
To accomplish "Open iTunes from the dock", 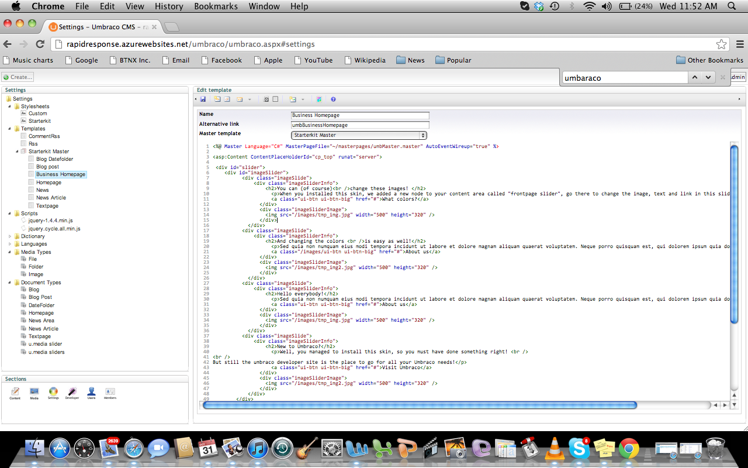I will pyautogui.click(x=257, y=449).
